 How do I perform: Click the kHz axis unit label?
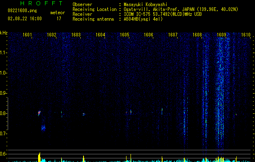coord(4,33)
